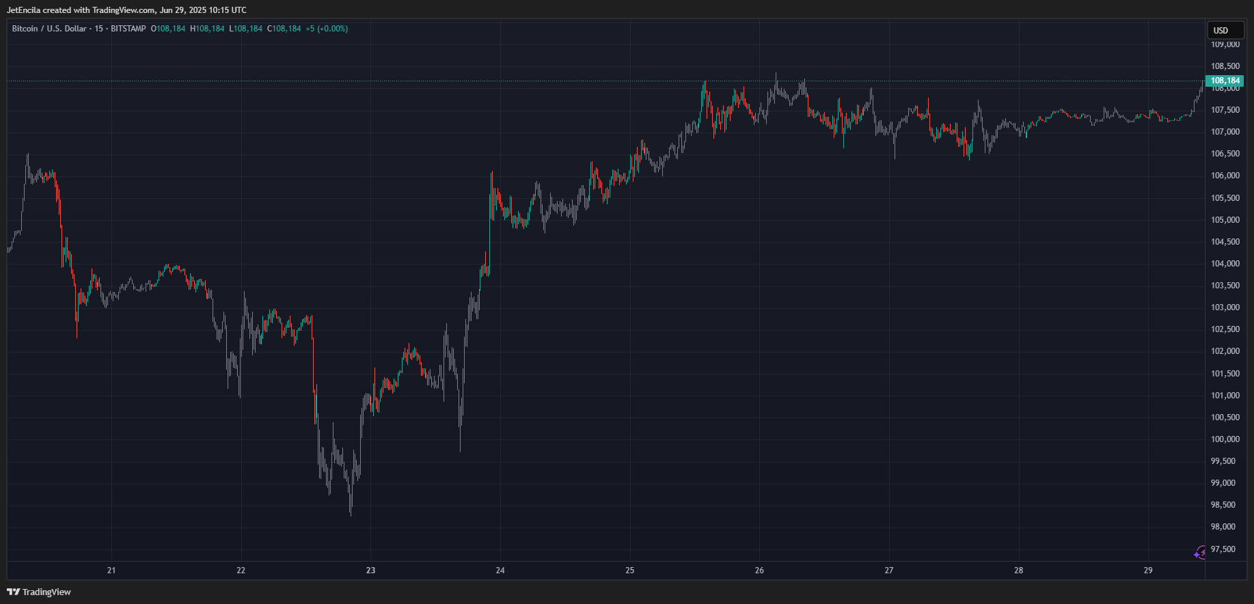This screenshot has height=604, width=1254.
Task: Click the Bitcoin / U.S. Dollar symbol title
Action: (49, 29)
